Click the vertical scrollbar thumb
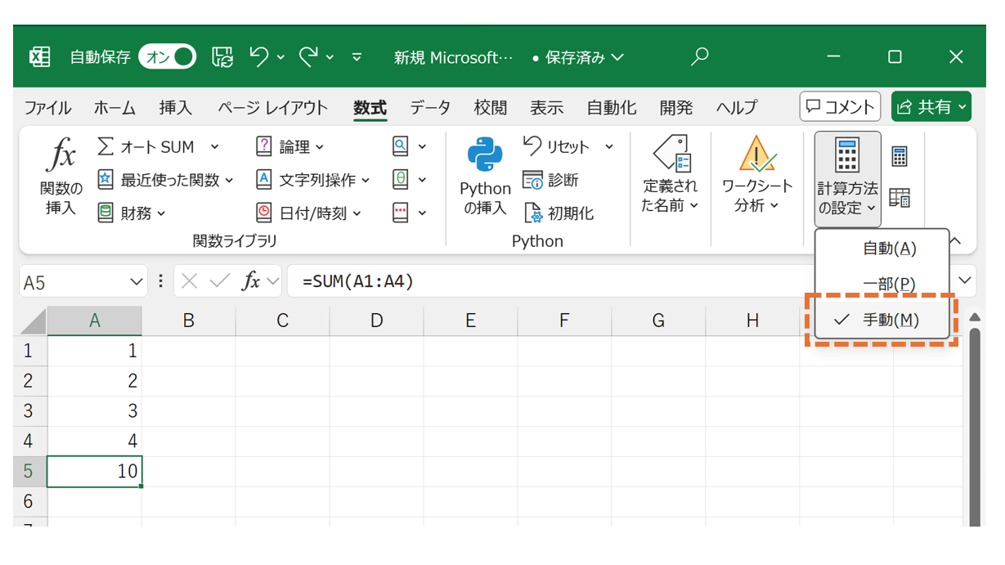This screenshot has width=1005, height=565. [974, 427]
